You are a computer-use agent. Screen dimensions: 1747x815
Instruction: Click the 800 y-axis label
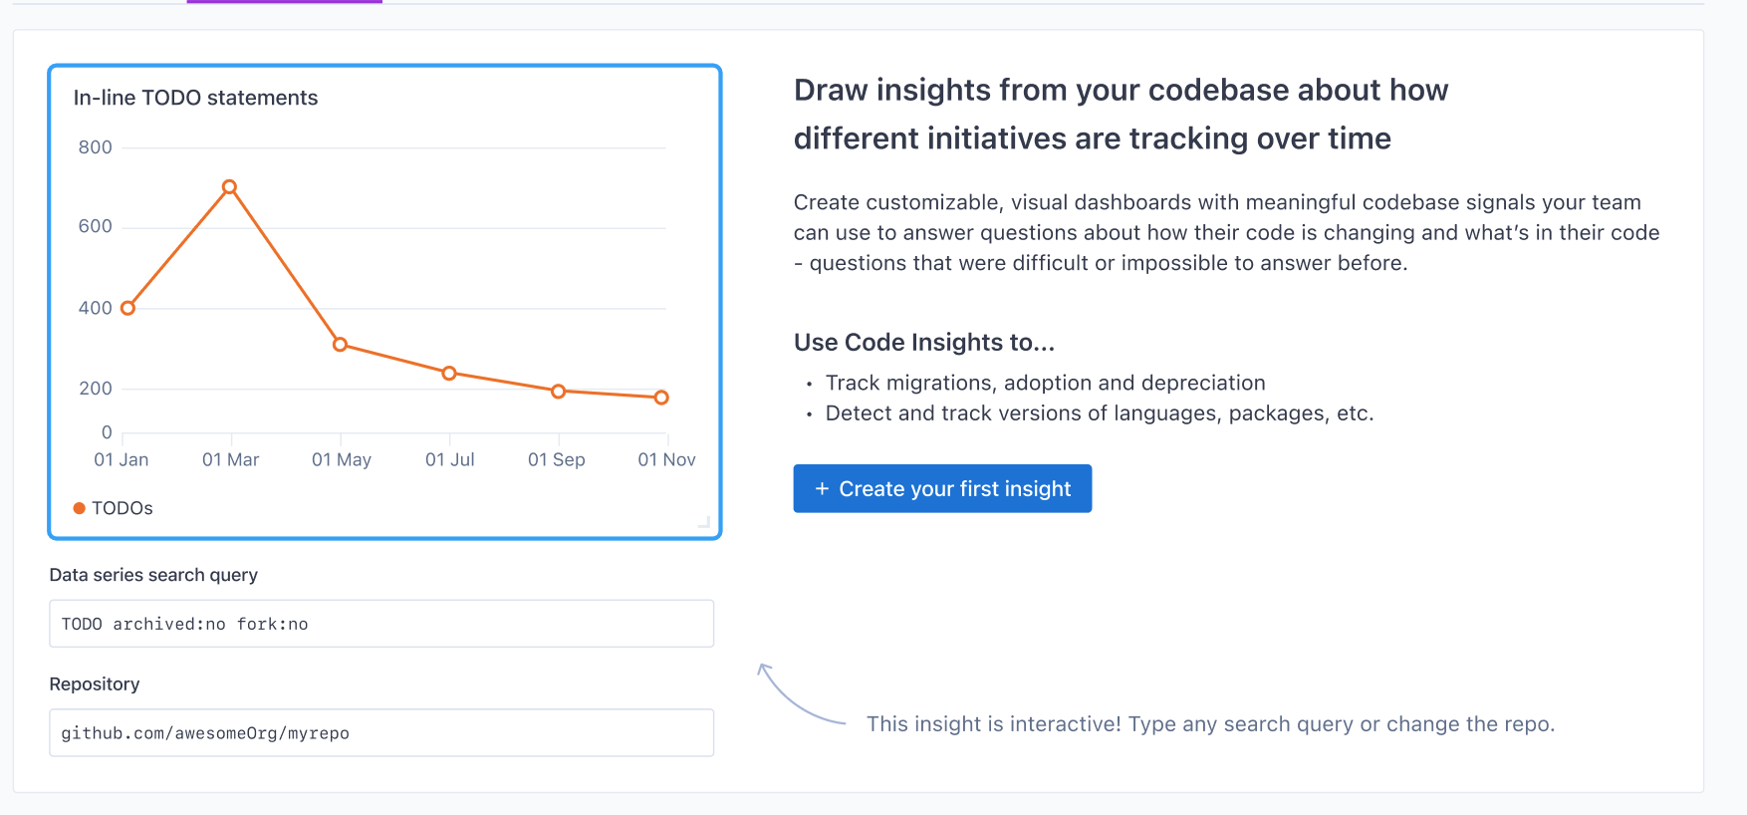96,147
